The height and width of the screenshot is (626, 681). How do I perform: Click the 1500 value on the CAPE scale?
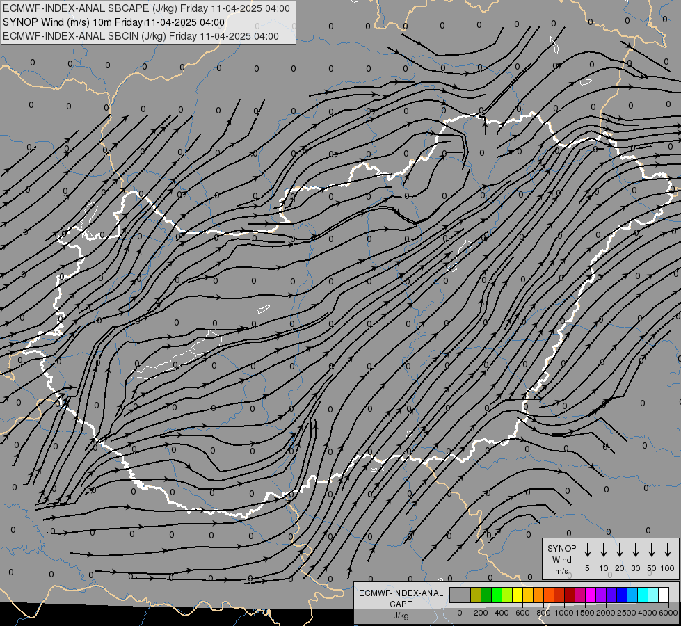[x=585, y=613]
